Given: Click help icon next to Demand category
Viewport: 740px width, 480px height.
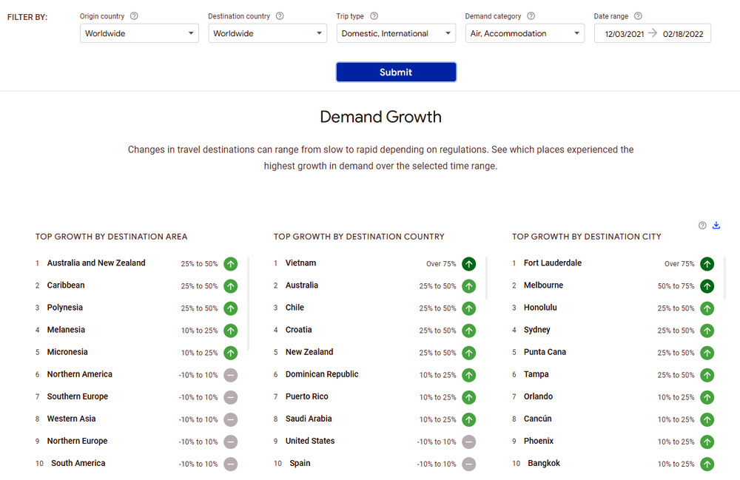Looking at the screenshot, I should click(x=531, y=16).
